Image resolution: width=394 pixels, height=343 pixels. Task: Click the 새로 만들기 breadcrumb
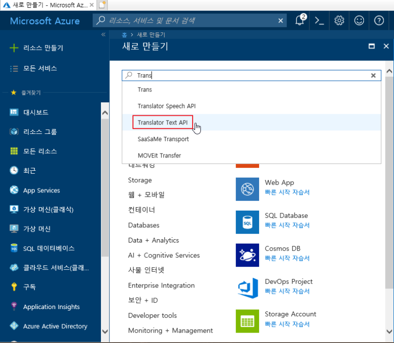tap(151, 34)
